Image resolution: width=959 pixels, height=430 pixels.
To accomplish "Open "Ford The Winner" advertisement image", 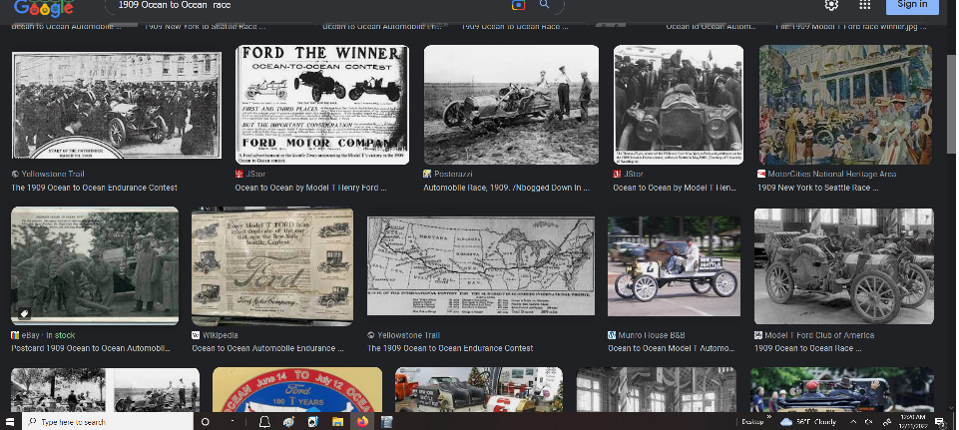I will pos(322,104).
